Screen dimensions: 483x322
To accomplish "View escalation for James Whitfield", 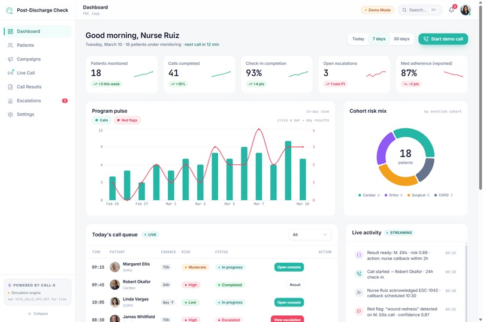I will (x=288, y=319).
